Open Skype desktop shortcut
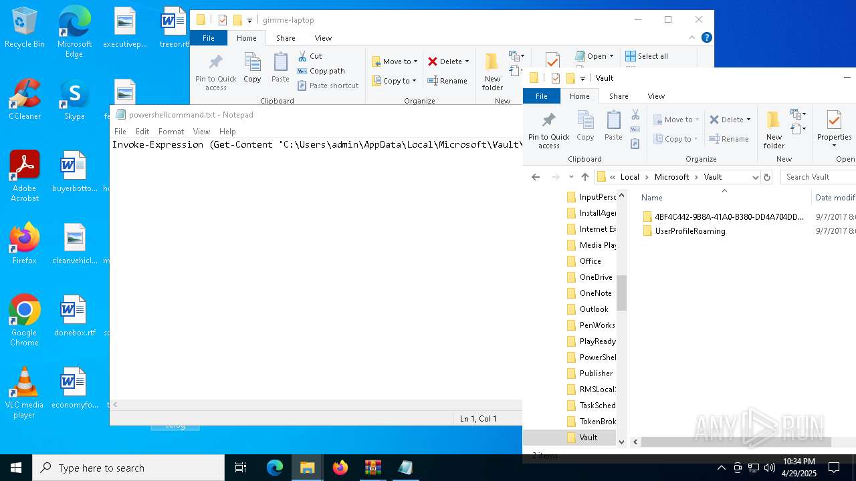Screen dimensions: 856x481 pyautogui.click(x=74, y=100)
